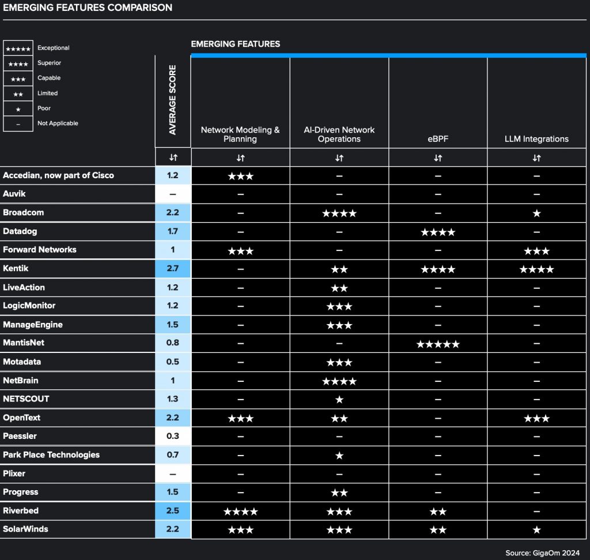Click the LLM Integrations sort arrows icon
This screenshot has width=590, height=560.
[x=536, y=156]
